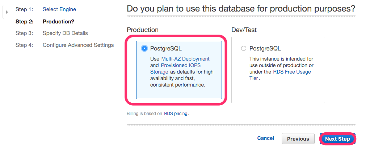This screenshot has width=370, height=150.
Task: Click the Dev/Test heading text
Action: click(x=244, y=30)
